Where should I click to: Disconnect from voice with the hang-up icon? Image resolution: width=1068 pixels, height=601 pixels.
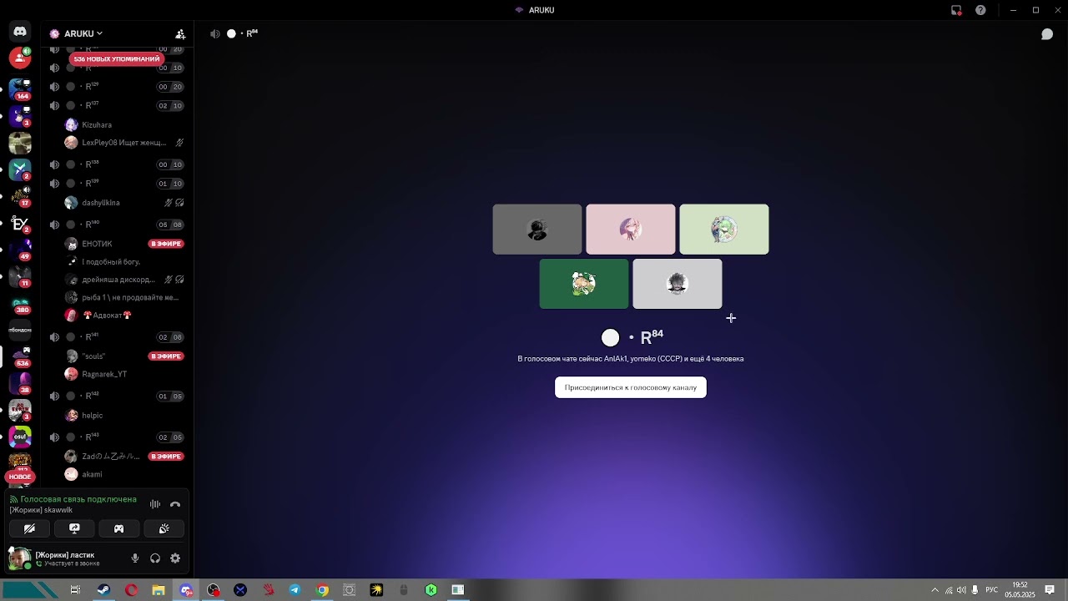[x=175, y=504]
